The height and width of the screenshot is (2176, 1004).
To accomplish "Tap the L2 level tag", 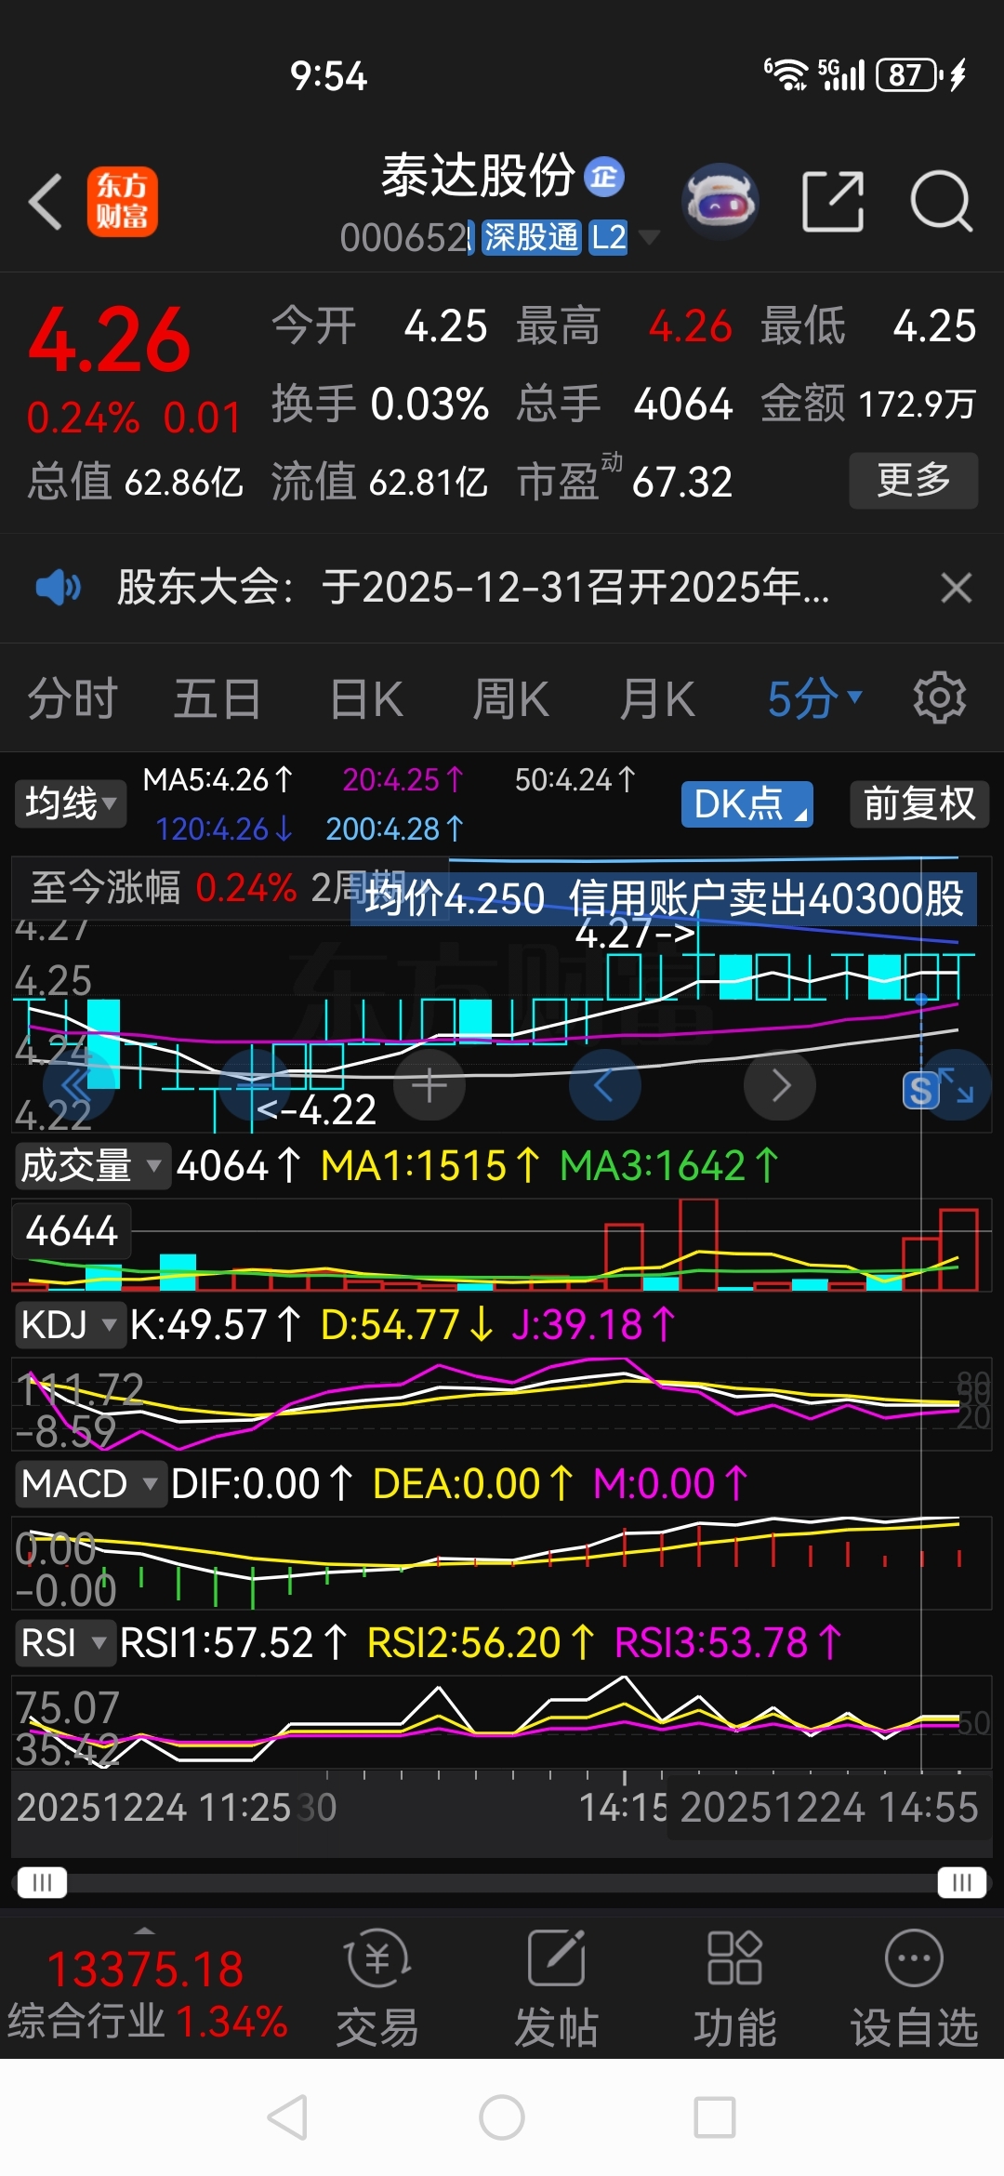I will point(608,237).
